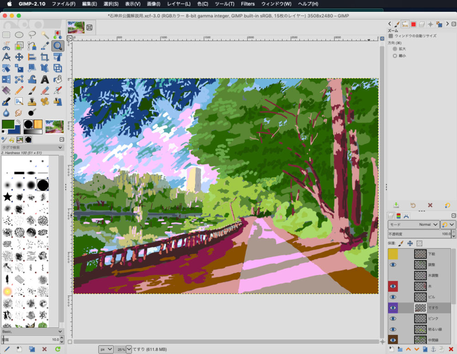This screenshot has height=354, width=457.
Task: Select the 下絵 layer in layers list
Action: pos(432,254)
